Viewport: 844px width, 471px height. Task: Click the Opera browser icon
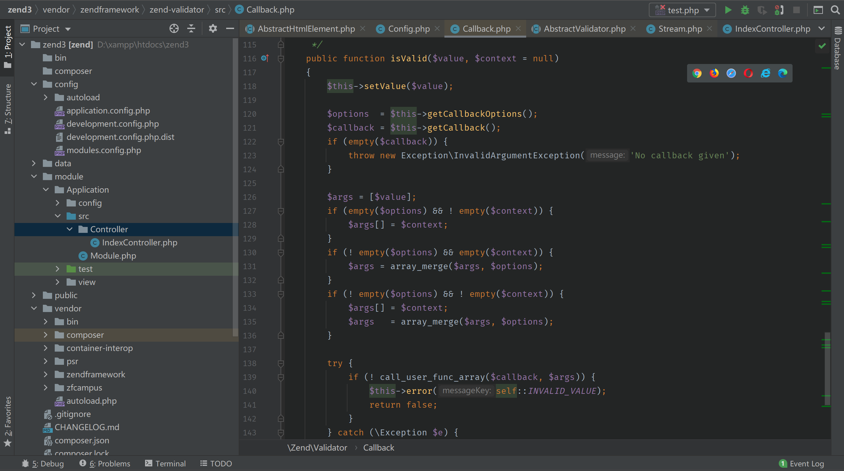pos(748,73)
